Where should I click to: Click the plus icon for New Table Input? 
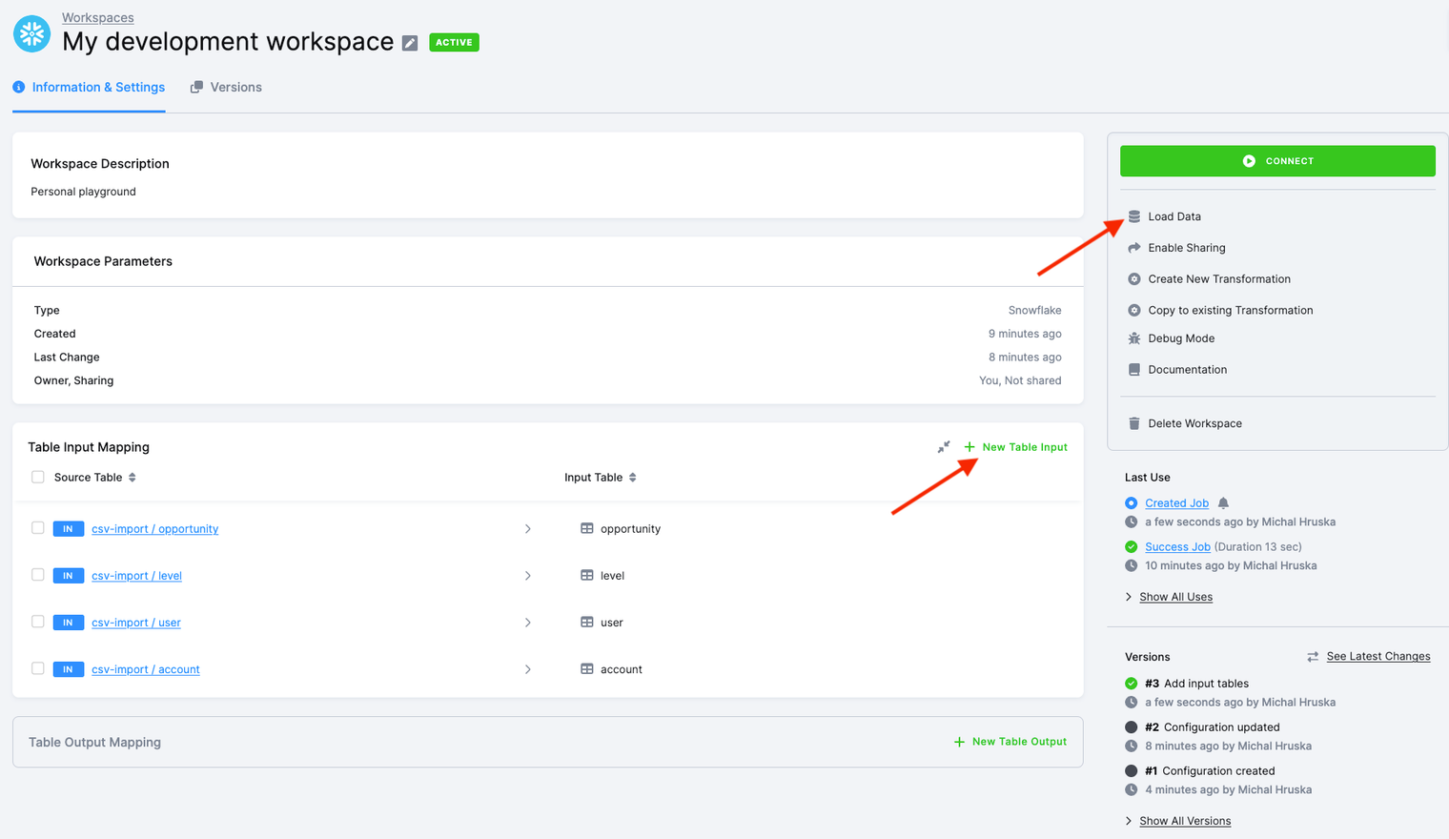click(x=969, y=447)
